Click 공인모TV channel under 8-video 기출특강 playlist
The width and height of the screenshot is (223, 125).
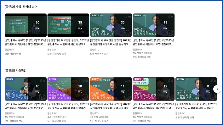(x=180, y=113)
